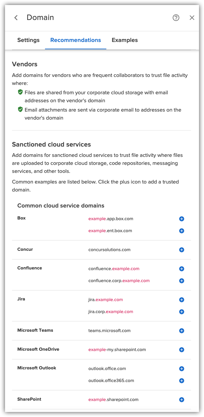Open the Examples tab
Image resolution: width=204 pixels, height=417 pixels.
(125, 40)
